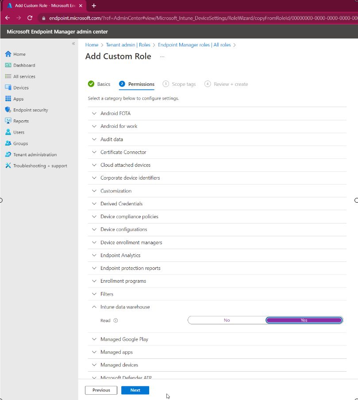Image resolution: width=358 pixels, height=400 pixels.
Task: Open a new browser tab with plus
Action: [94, 6]
